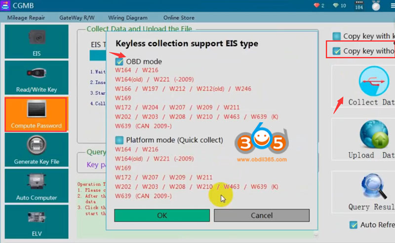The image size is (395, 243).
Task: Open the Mileage Repair menu
Action: click(x=26, y=18)
